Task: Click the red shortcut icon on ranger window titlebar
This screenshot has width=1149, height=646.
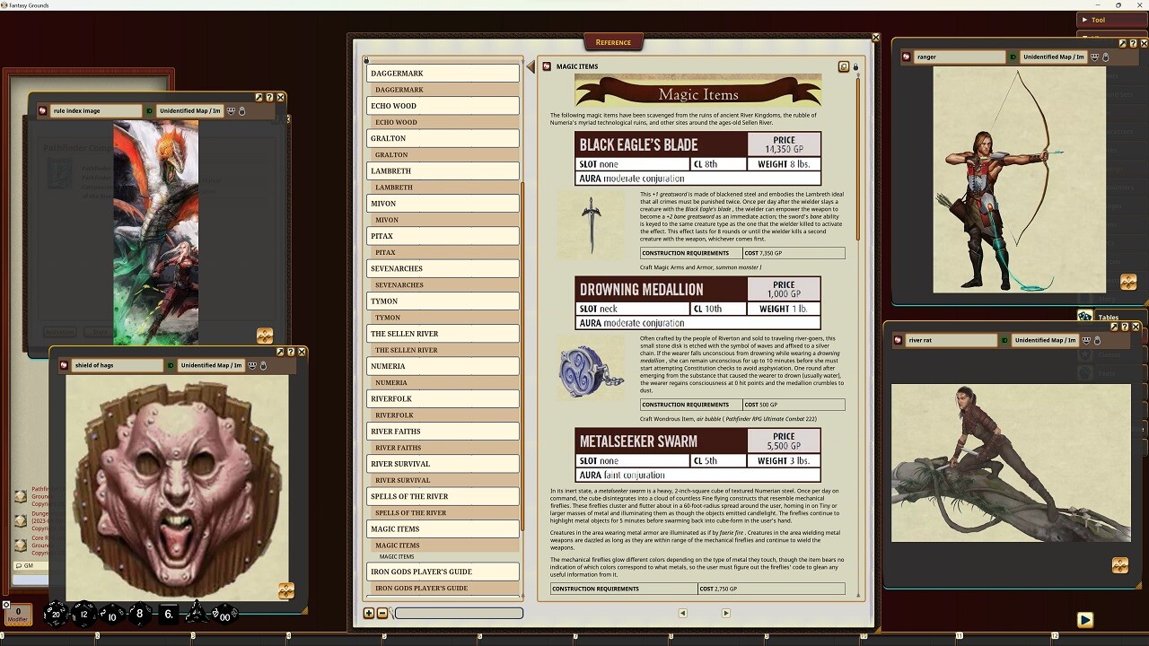Action: (907, 57)
